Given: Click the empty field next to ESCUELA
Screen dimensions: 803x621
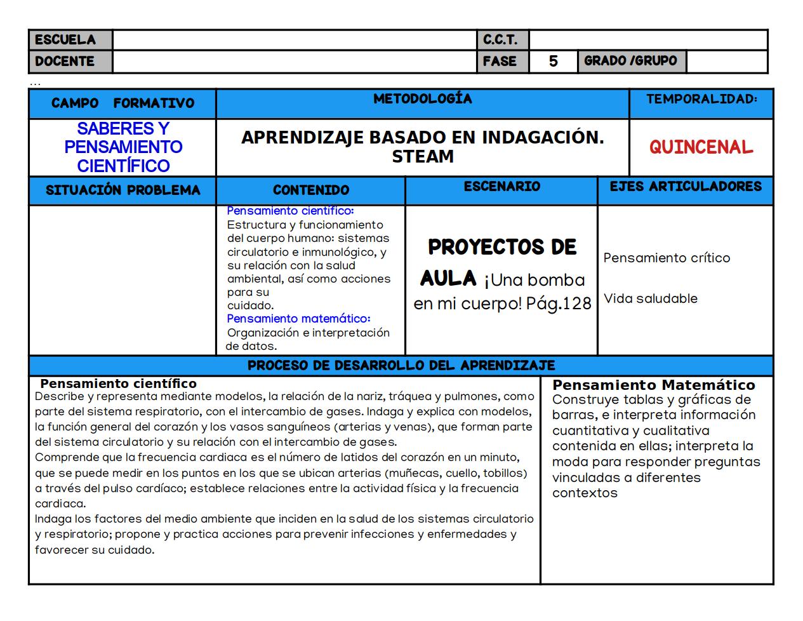Looking at the screenshot, I should [295, 40].
